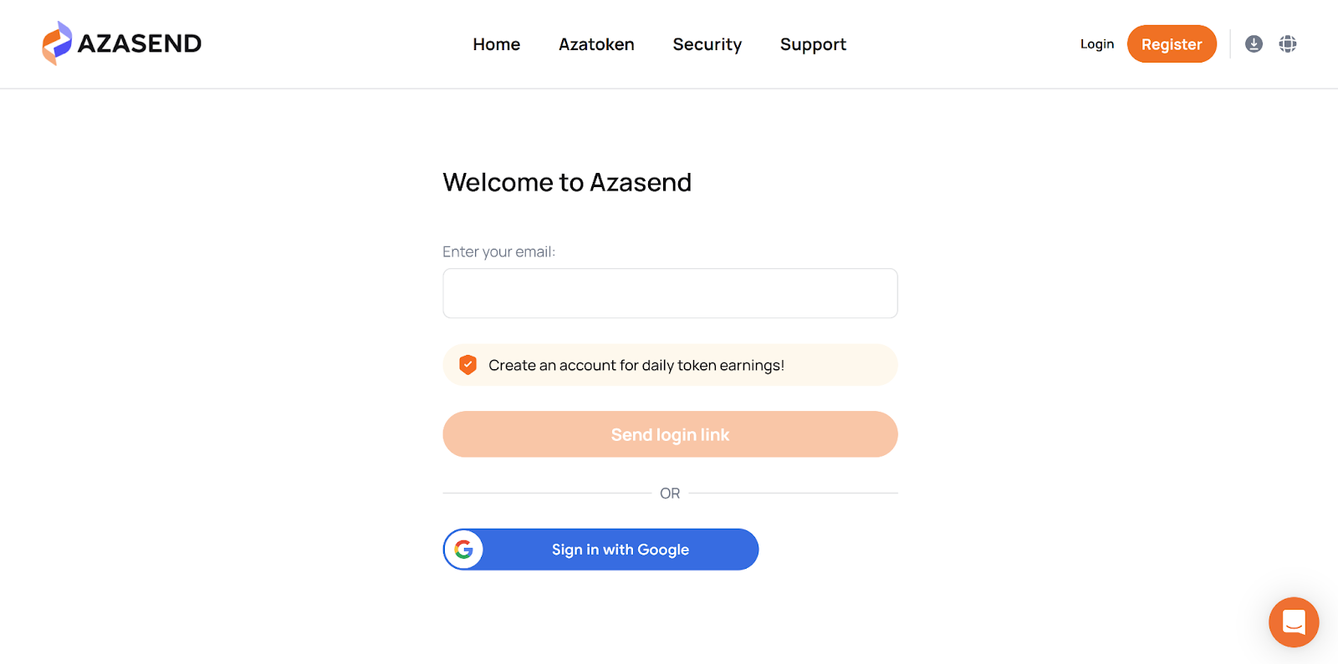Screen dimensions: 1338x664
Task: Click Sign in with Google button
Action: (x=600, y=550)
